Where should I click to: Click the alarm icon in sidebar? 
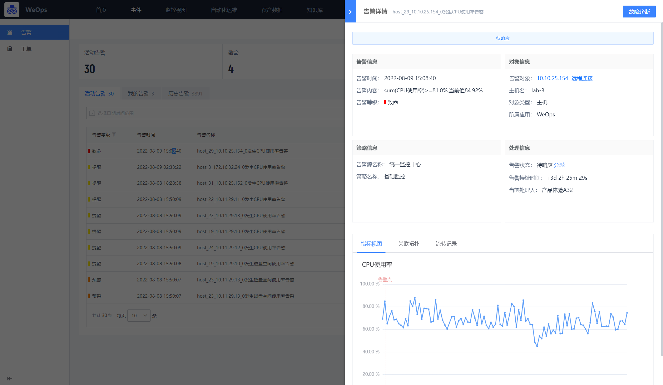tap(10, 32)
